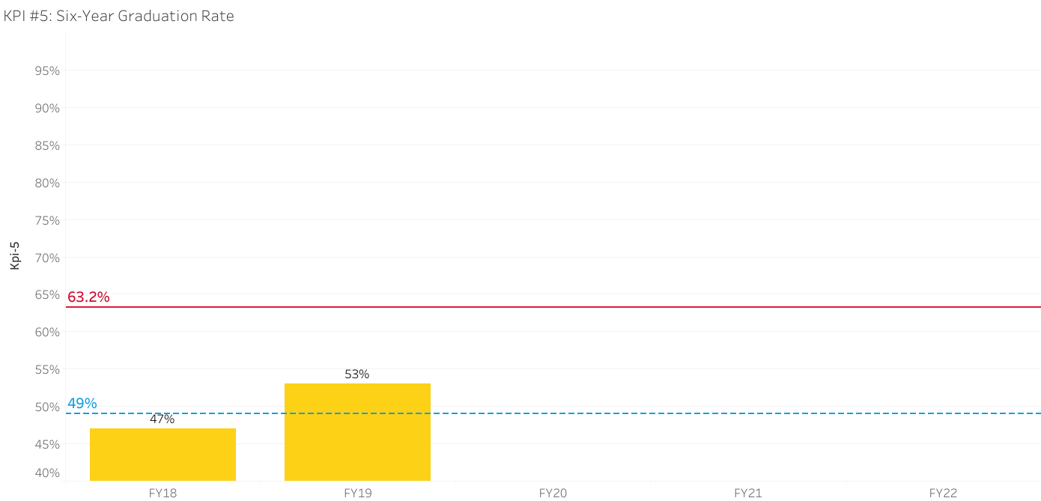Select the FY18 yellow bar
Image resolution: width=1041 pixels, height=501 pixels.
(x=163, y=455)
